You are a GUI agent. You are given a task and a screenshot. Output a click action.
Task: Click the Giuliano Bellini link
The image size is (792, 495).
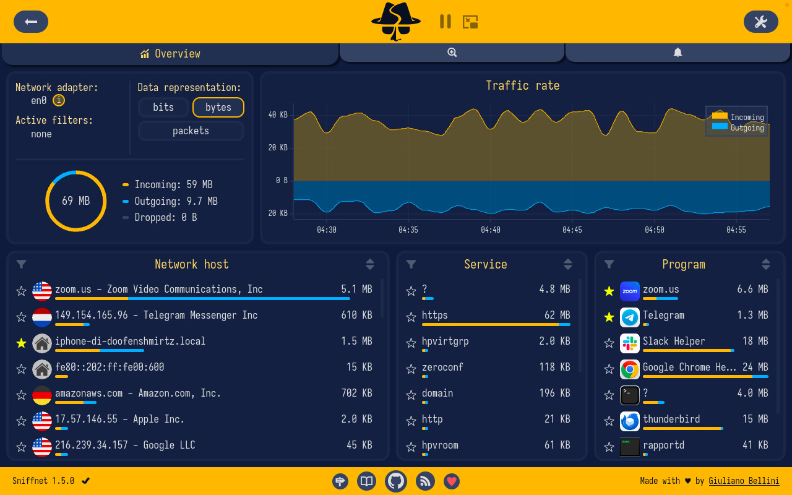coord(744,481)
